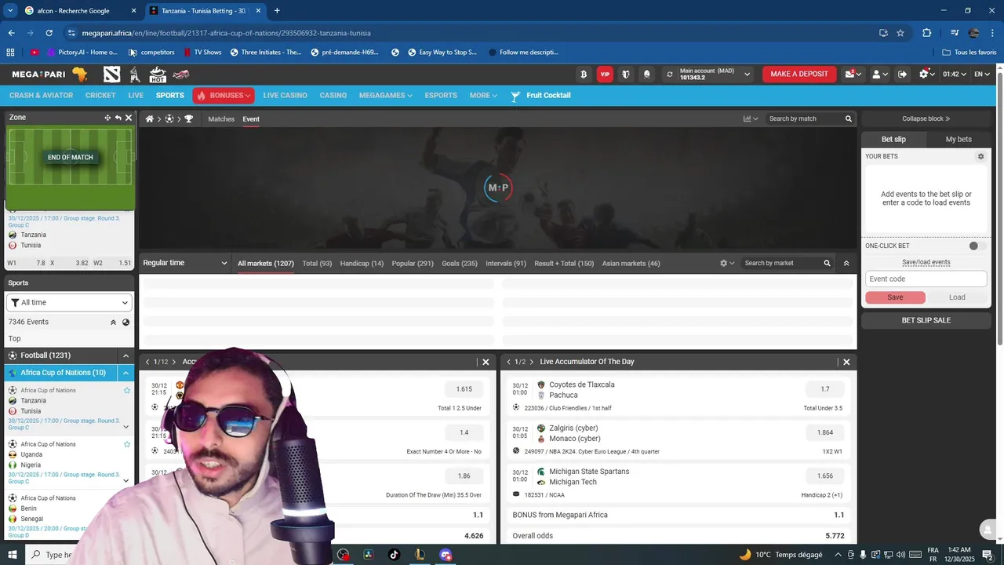This screenshot has width=1004, height=565.
Task: Click the trophy breadcrumb icon
Action: click(188, 119)
